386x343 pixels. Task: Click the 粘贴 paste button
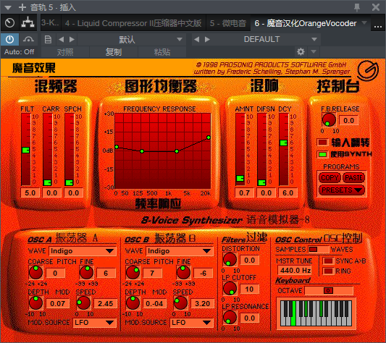click(x=162, y=52)
